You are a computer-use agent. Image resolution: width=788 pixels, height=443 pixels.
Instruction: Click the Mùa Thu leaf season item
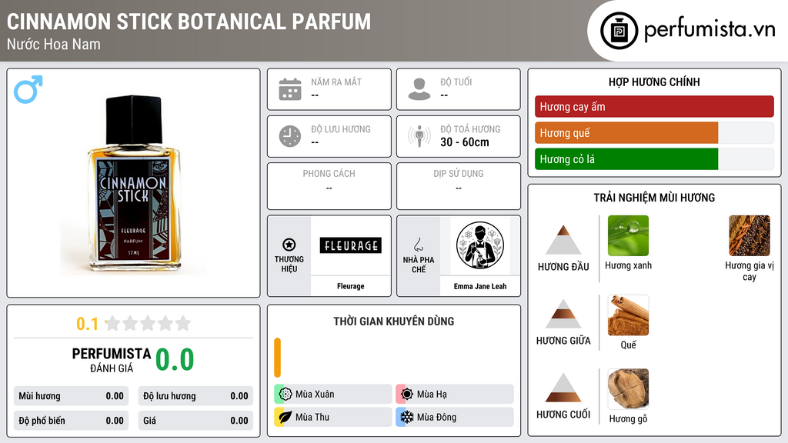333,417
